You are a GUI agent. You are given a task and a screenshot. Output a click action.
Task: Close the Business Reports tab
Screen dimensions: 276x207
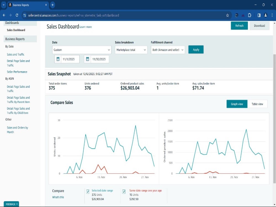point(46,5)
